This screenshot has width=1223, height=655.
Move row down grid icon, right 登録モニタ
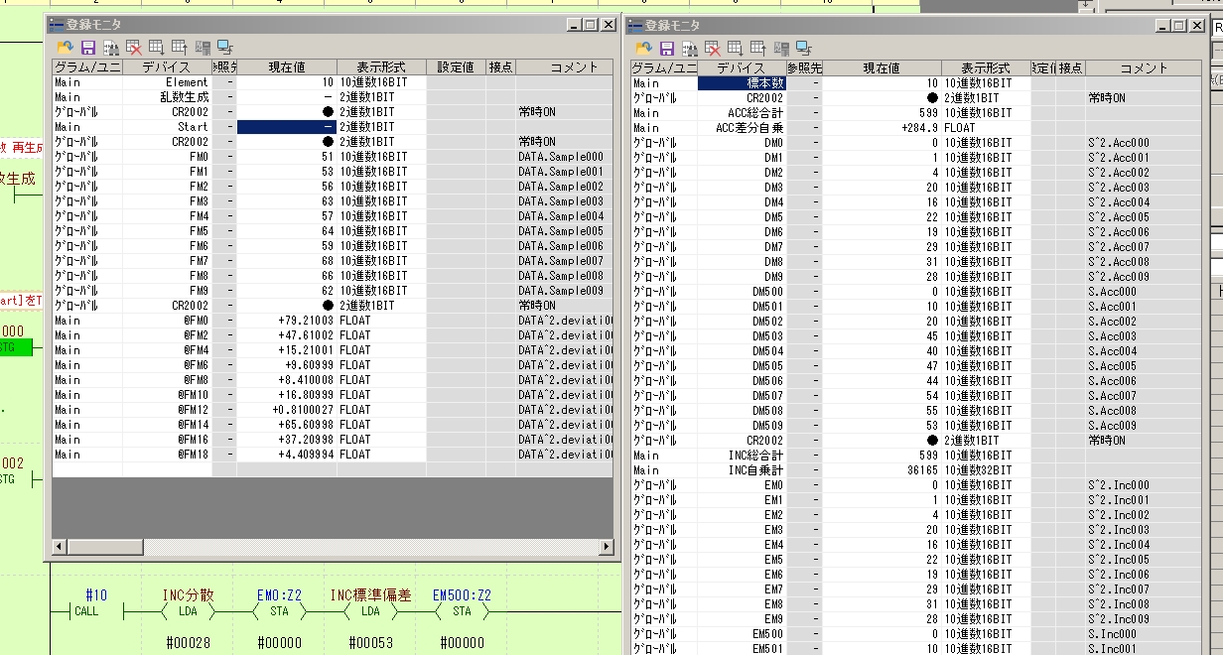735,48
